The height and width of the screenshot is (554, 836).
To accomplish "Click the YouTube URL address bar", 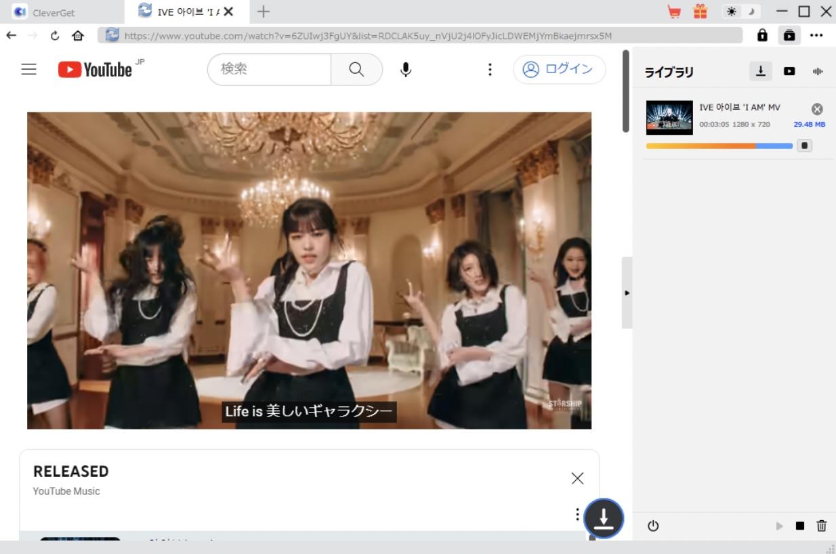I will pyautogui.click(x=420, y=35).
